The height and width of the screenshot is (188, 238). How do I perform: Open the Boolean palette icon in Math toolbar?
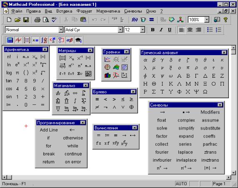[53, 40]
